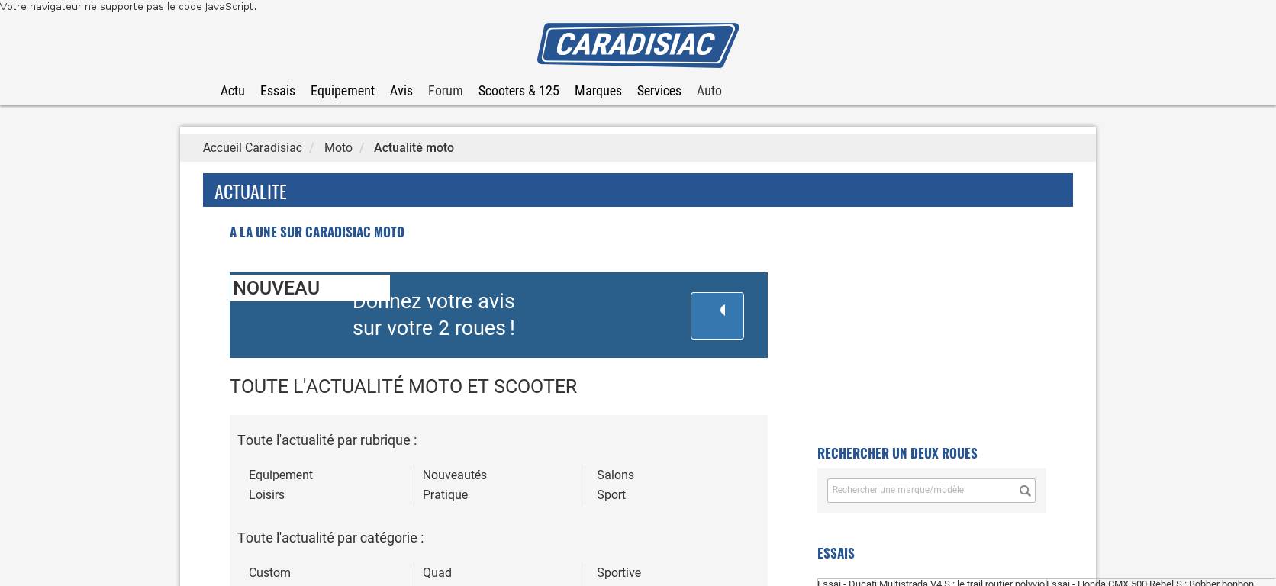Open the Nouveautés rubrique link

(454, 475)
